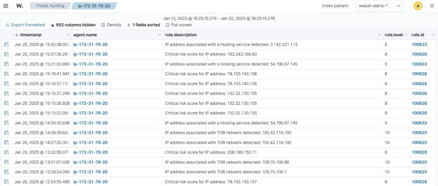Screen dimensions: 438x186
Task: Open agent ip-172-31-79-20 link in 15:42:38 row
Action: click(x=90, y=44)
